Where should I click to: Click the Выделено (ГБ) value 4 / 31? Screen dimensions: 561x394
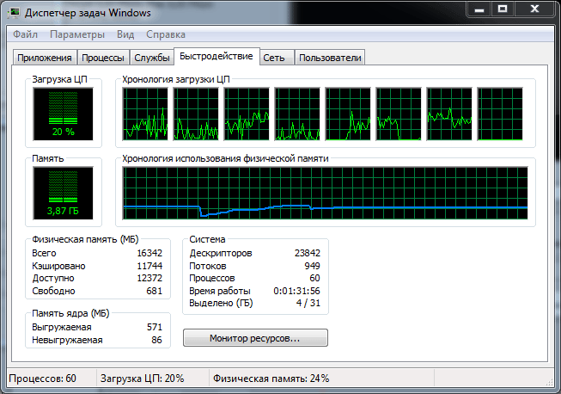pyautogui.click(x=308, y=303)
